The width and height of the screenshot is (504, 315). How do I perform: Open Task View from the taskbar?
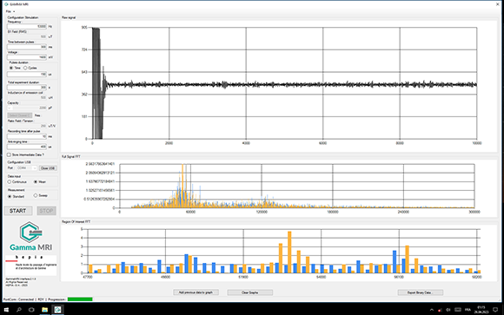pos(31,310)
